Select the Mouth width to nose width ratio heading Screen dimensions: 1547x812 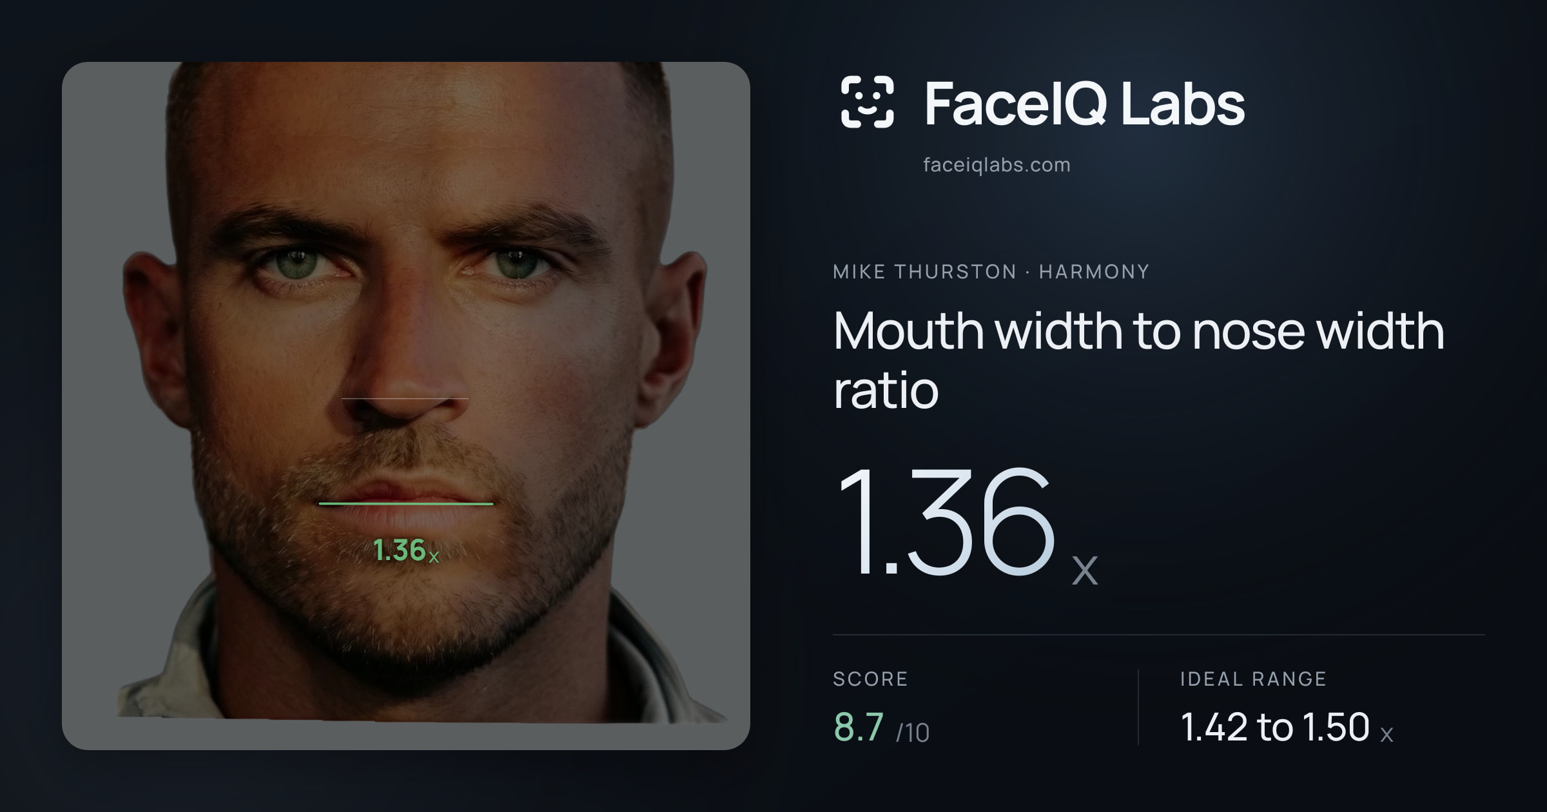(1139, 360)
